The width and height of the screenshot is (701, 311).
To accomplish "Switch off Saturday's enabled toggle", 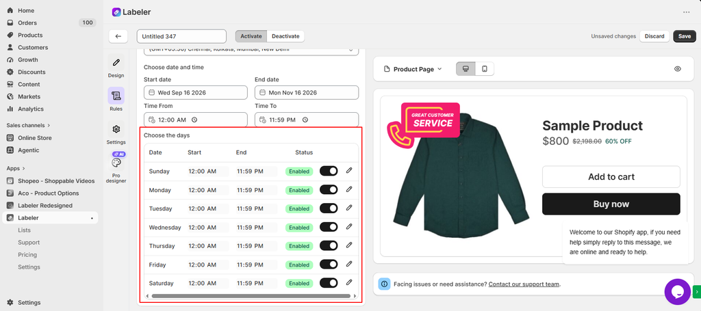I will (329, 283).
